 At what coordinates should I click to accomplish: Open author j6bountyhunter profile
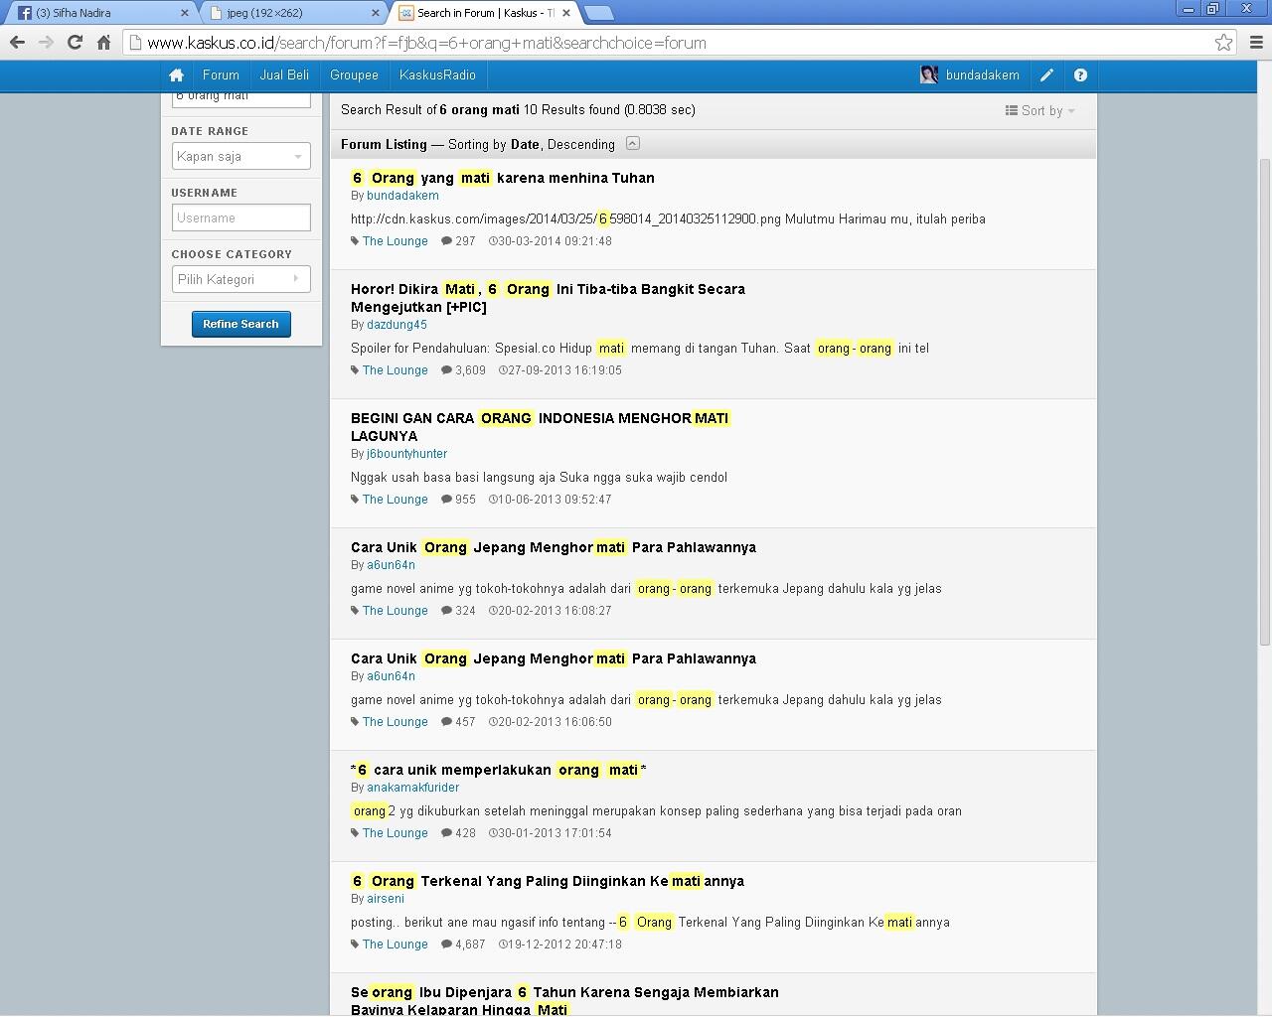tap(406, 454)
